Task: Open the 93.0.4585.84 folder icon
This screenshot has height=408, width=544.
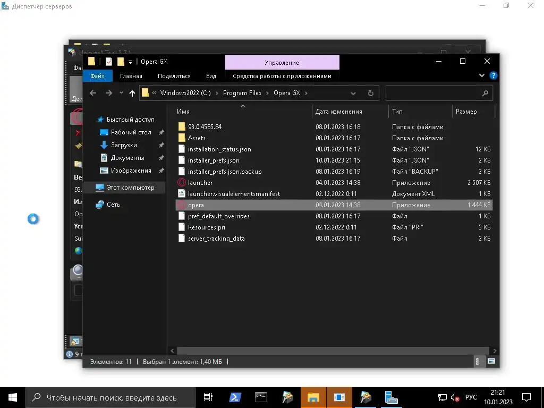Action: (x=182, y=126)
